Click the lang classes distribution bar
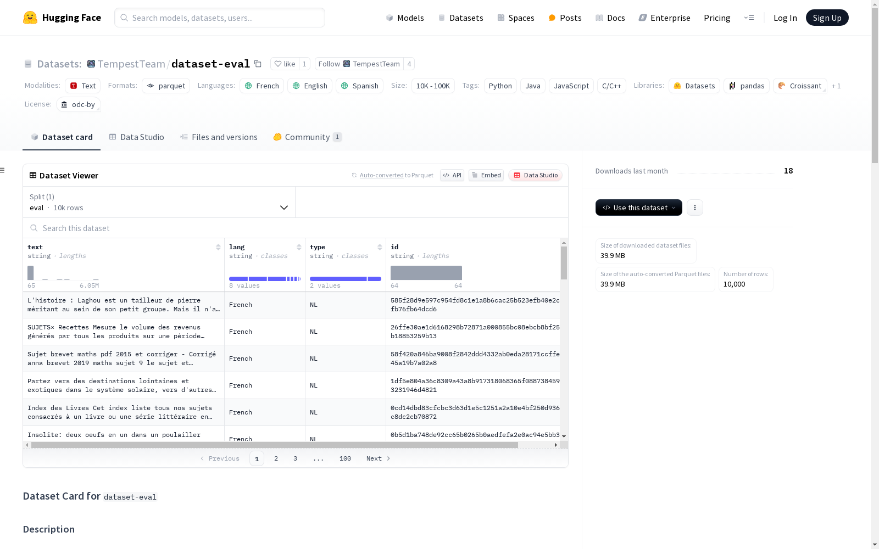Viewport: 879px width, 549px height. click(x=265, y=279)
